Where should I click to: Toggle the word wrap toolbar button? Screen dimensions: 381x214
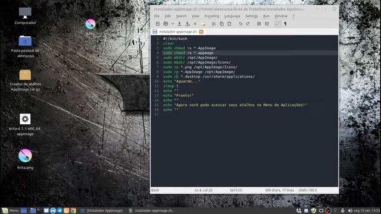(277, 24)
